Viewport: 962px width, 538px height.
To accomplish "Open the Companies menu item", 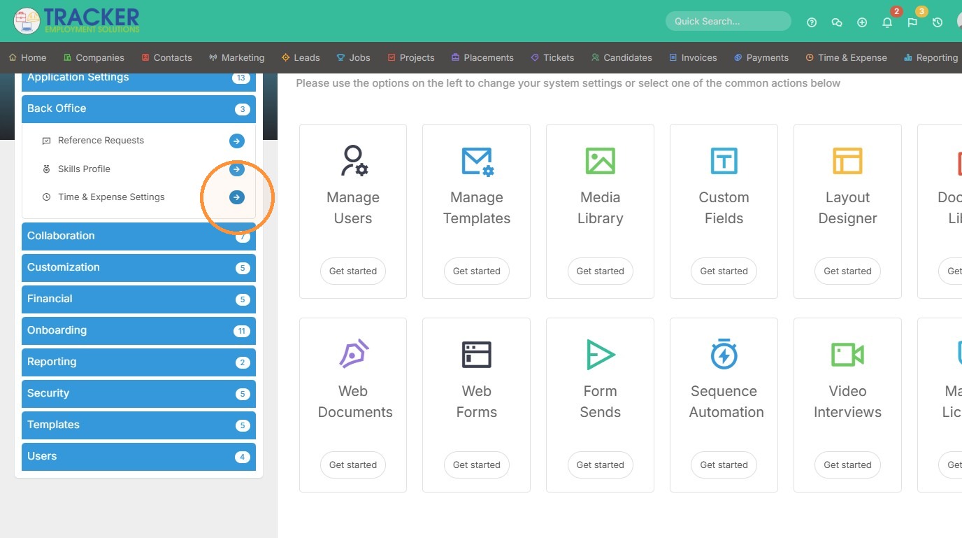I will coord(94,57).
